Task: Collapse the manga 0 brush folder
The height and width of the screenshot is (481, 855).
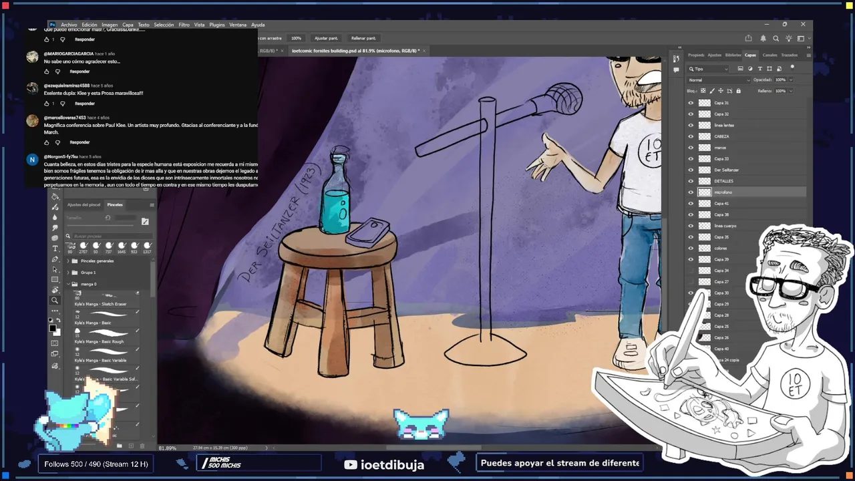Action: (x=68, y=284)
